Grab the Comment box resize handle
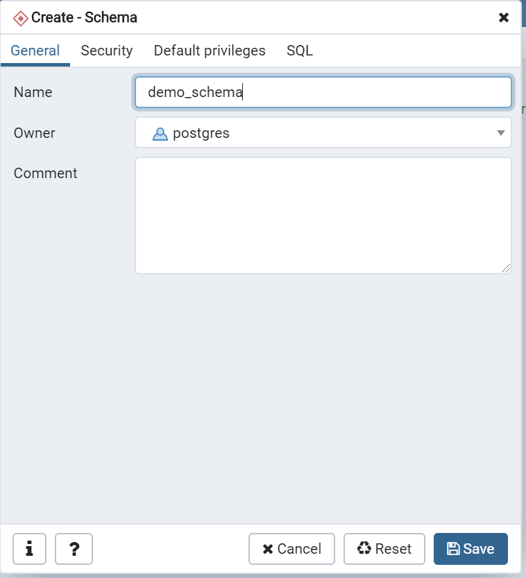526x578 pixels. [x=507, y=269]
